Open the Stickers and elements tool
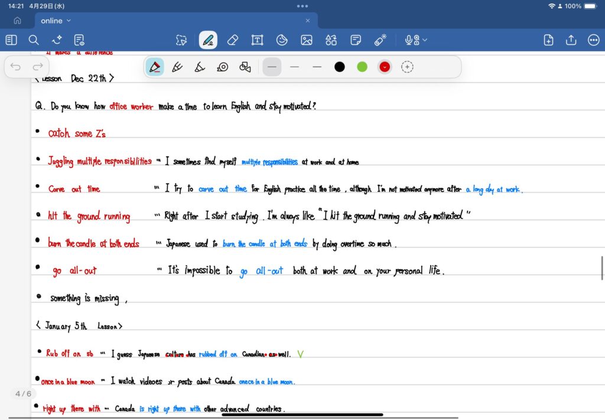This screenshot has height=420, width=605. (331, 40)
